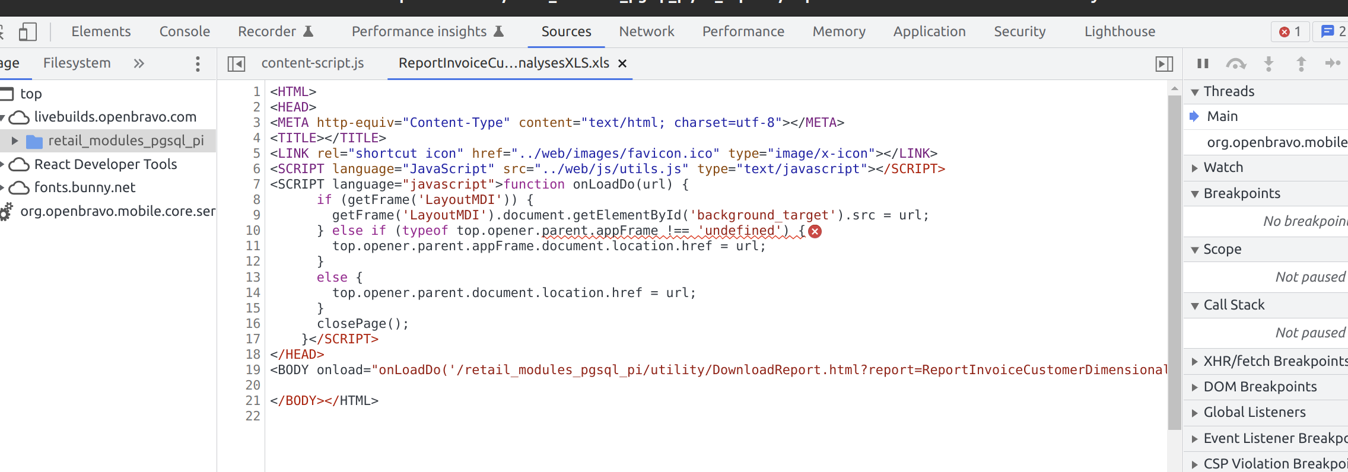Open the error count badge
This screenshot has width=1348, height=472.
(1290, 32)
